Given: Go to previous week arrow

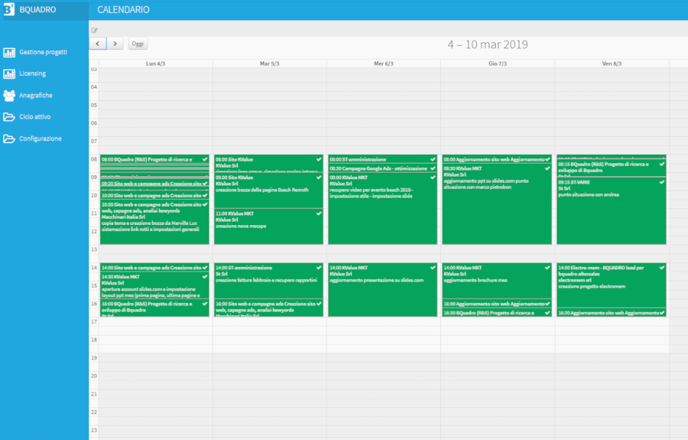Looking at the screenshot, I should pyautogui.click(x=97, y=44).
